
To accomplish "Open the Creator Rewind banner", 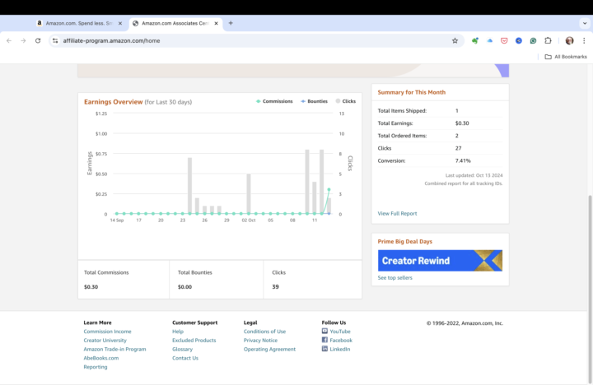I will point(440,260).
